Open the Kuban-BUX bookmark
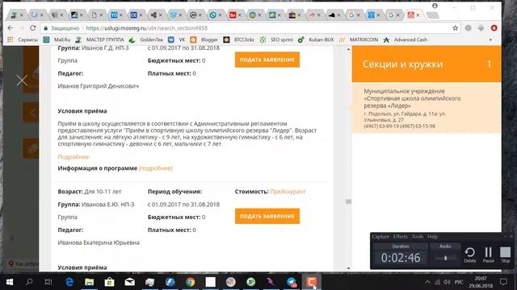This screenshot has width=517, height=290. coord(316,39)
